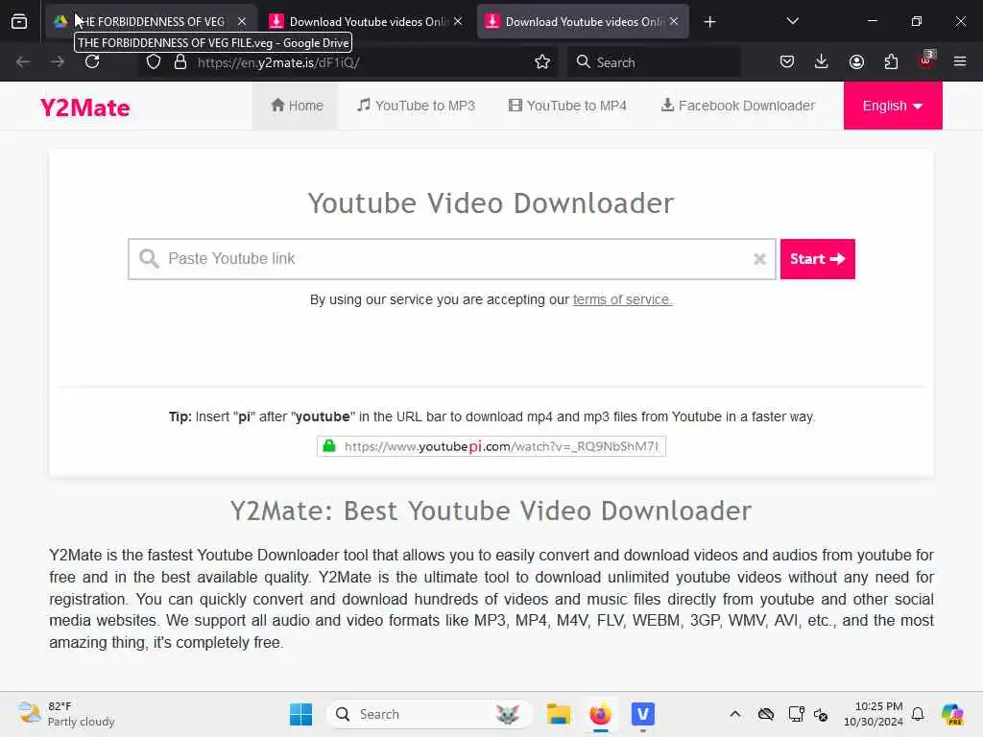Switch to the middle Download Youtube videos tab

pos(367,22)
